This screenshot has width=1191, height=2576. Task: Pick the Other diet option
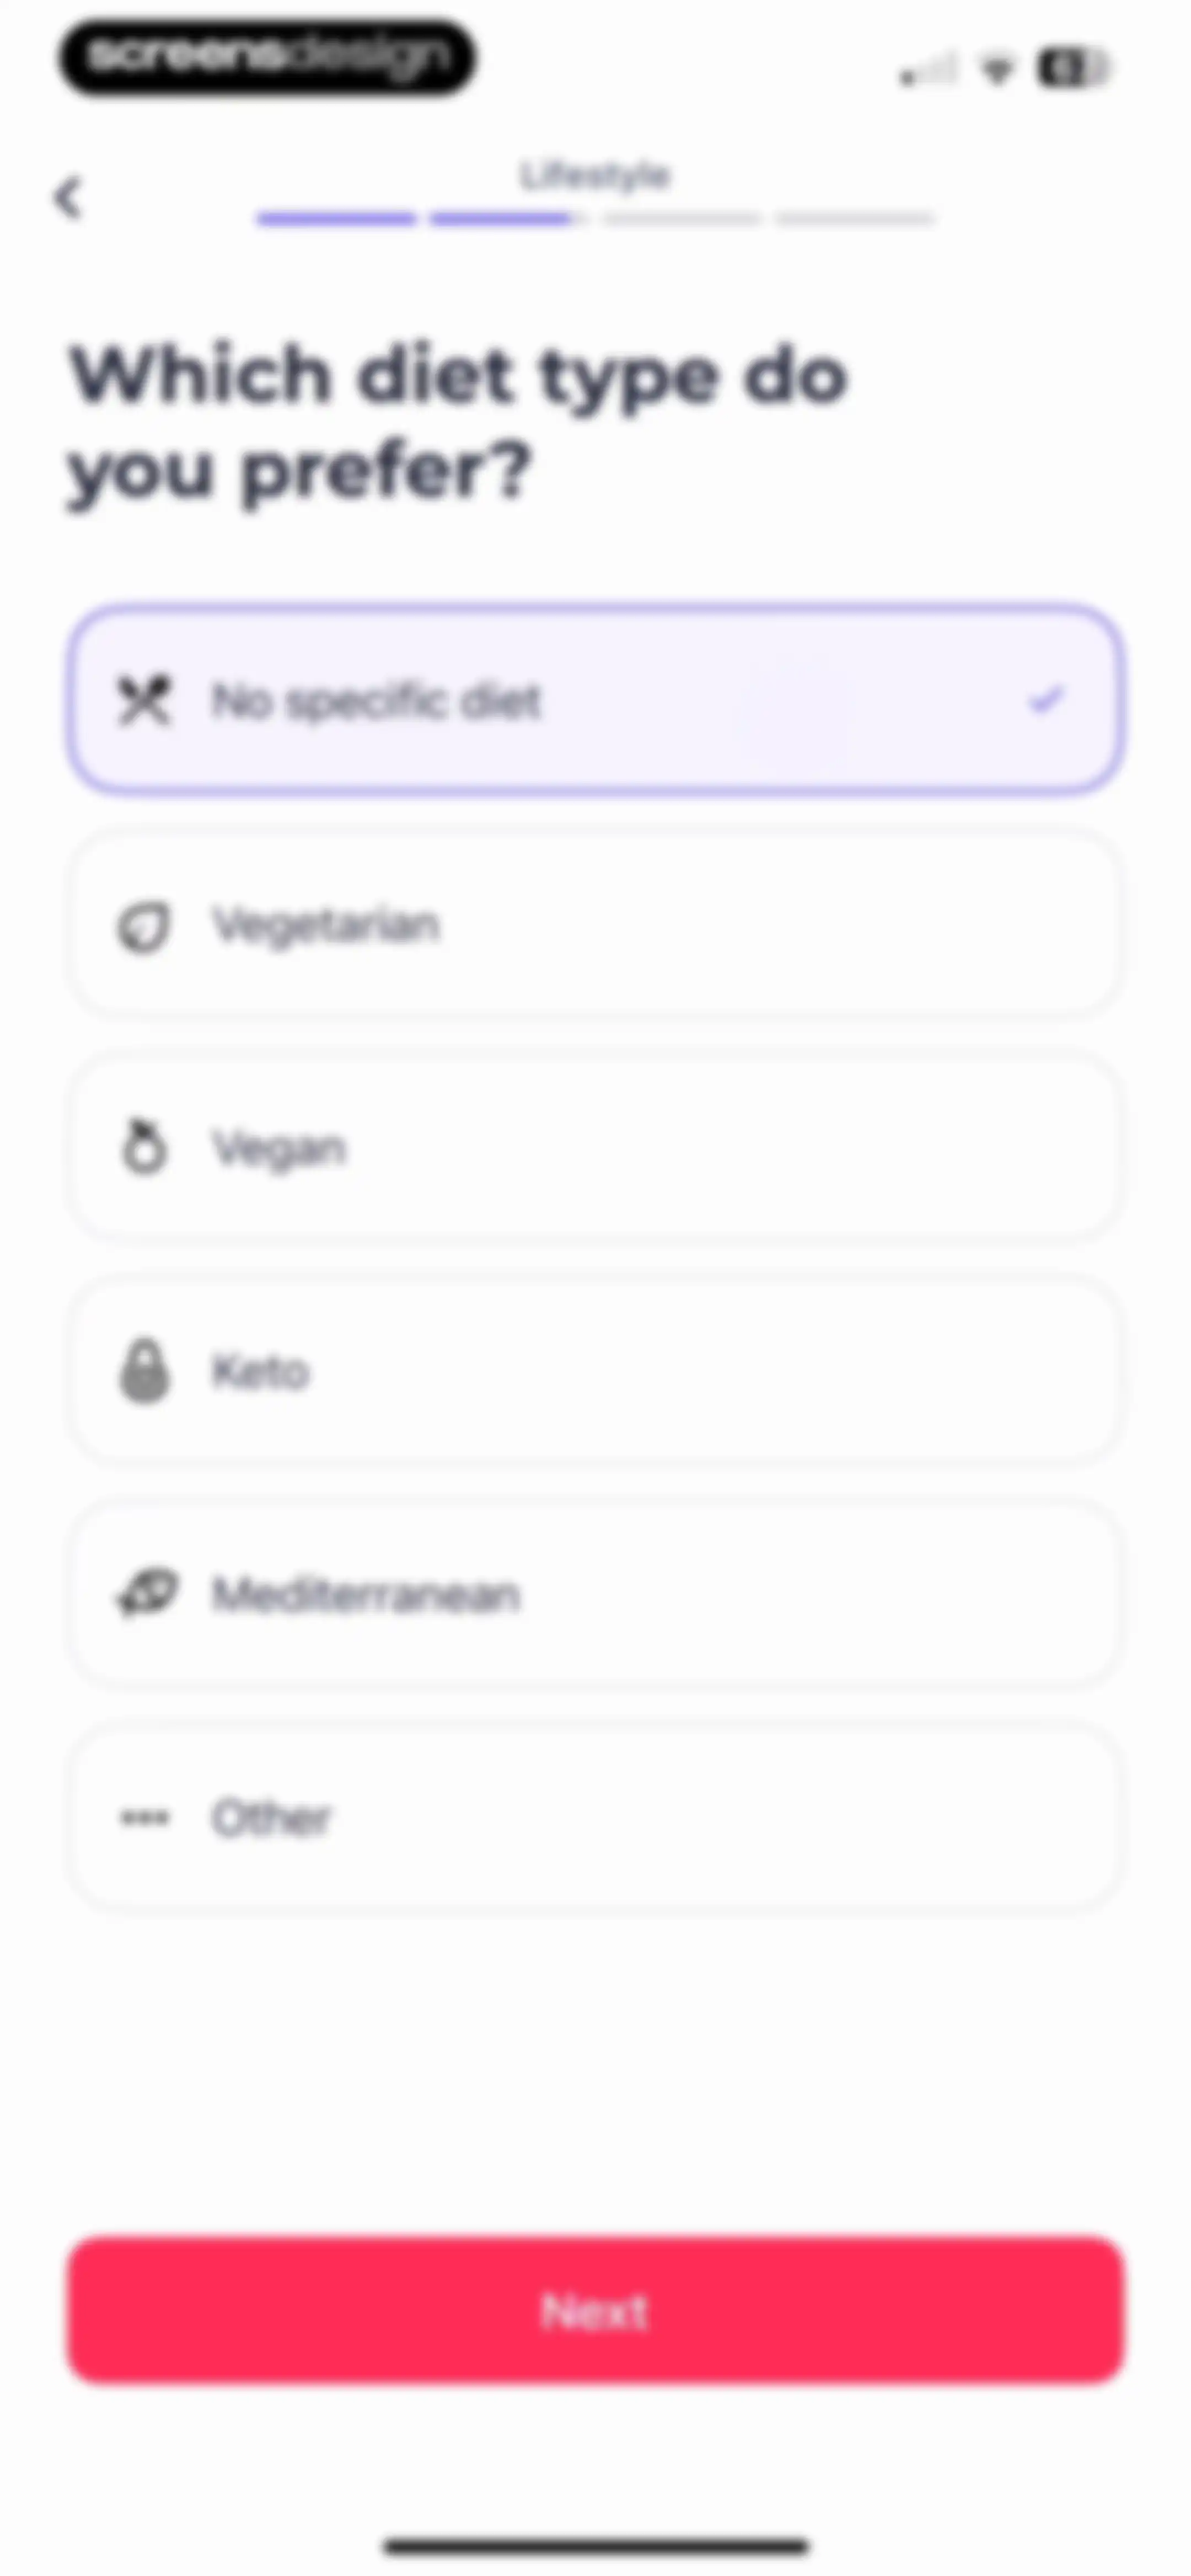(x=595, y=1817)
